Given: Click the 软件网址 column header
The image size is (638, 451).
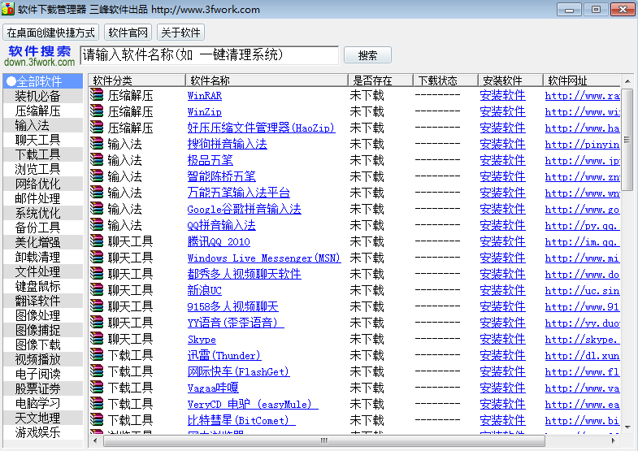Looking at the screenshot, I should click(x=582, y=80).
